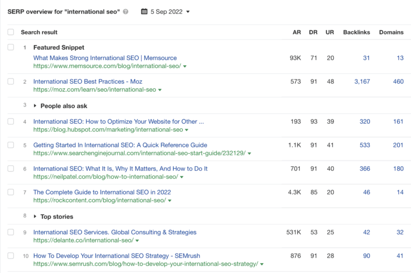Click the 531K AR value for Delante
The width and height of the screenshot is (411, 273).
[293, 232]
